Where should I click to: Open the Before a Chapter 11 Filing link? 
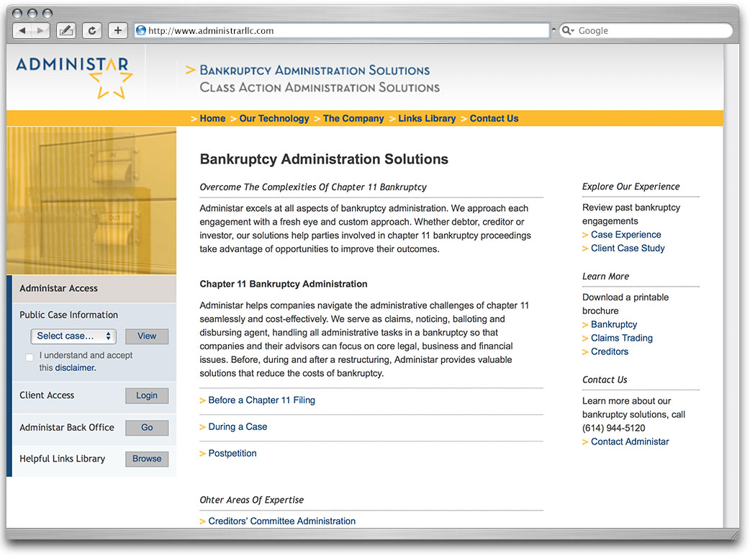point(262,400)
